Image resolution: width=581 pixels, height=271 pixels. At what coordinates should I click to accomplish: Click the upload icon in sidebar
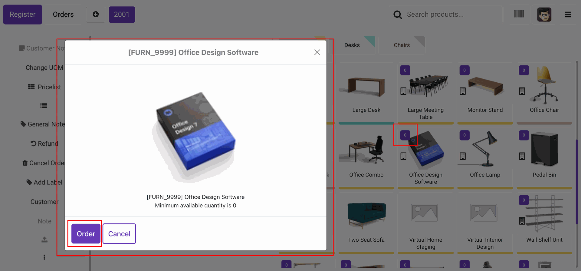click(x=44, y=240)
